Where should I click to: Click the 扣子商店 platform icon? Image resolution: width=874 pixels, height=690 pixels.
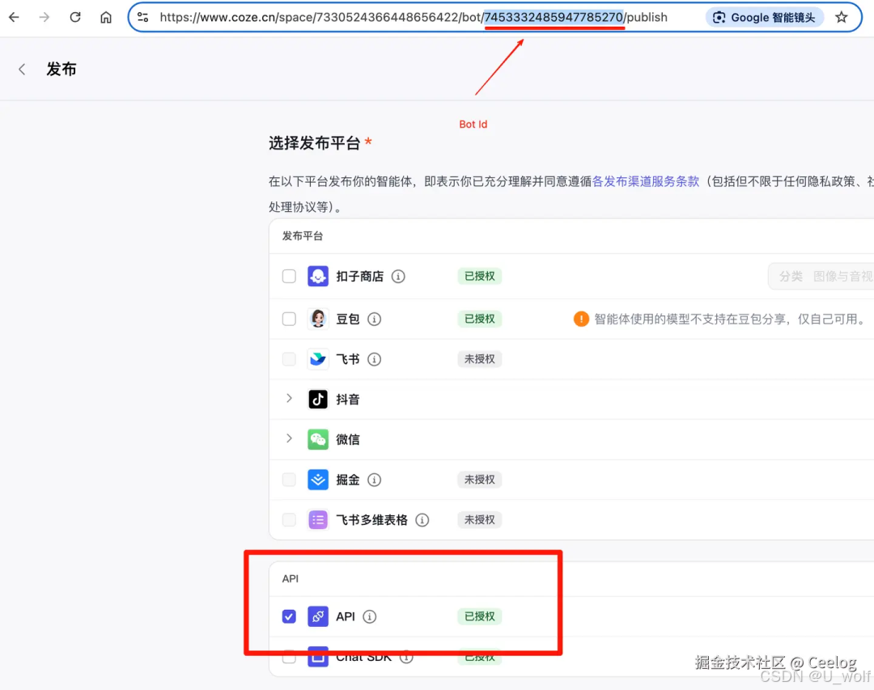pos(318,276)
